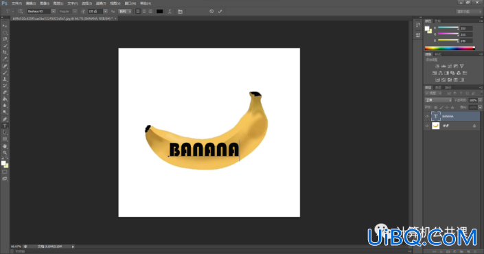Image resolution: width=484 pixels, height=254 pixels.
Task: Select the Crop tool
Action: [5, 52]
